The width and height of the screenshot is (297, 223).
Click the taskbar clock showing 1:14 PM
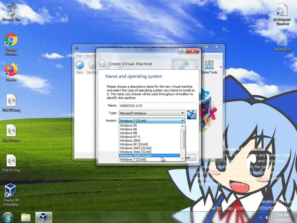(282, 217)
